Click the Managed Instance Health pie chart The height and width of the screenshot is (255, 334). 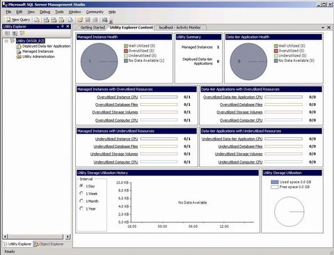tap(100, 61)
